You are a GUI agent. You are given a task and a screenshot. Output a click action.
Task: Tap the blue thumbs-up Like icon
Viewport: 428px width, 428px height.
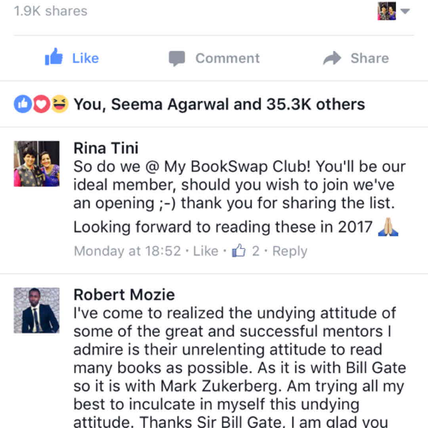tap(54, 57)
